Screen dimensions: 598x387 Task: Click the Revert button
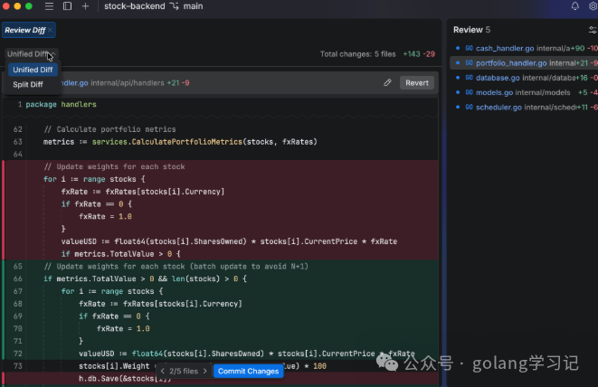click(x=417, y=83)
